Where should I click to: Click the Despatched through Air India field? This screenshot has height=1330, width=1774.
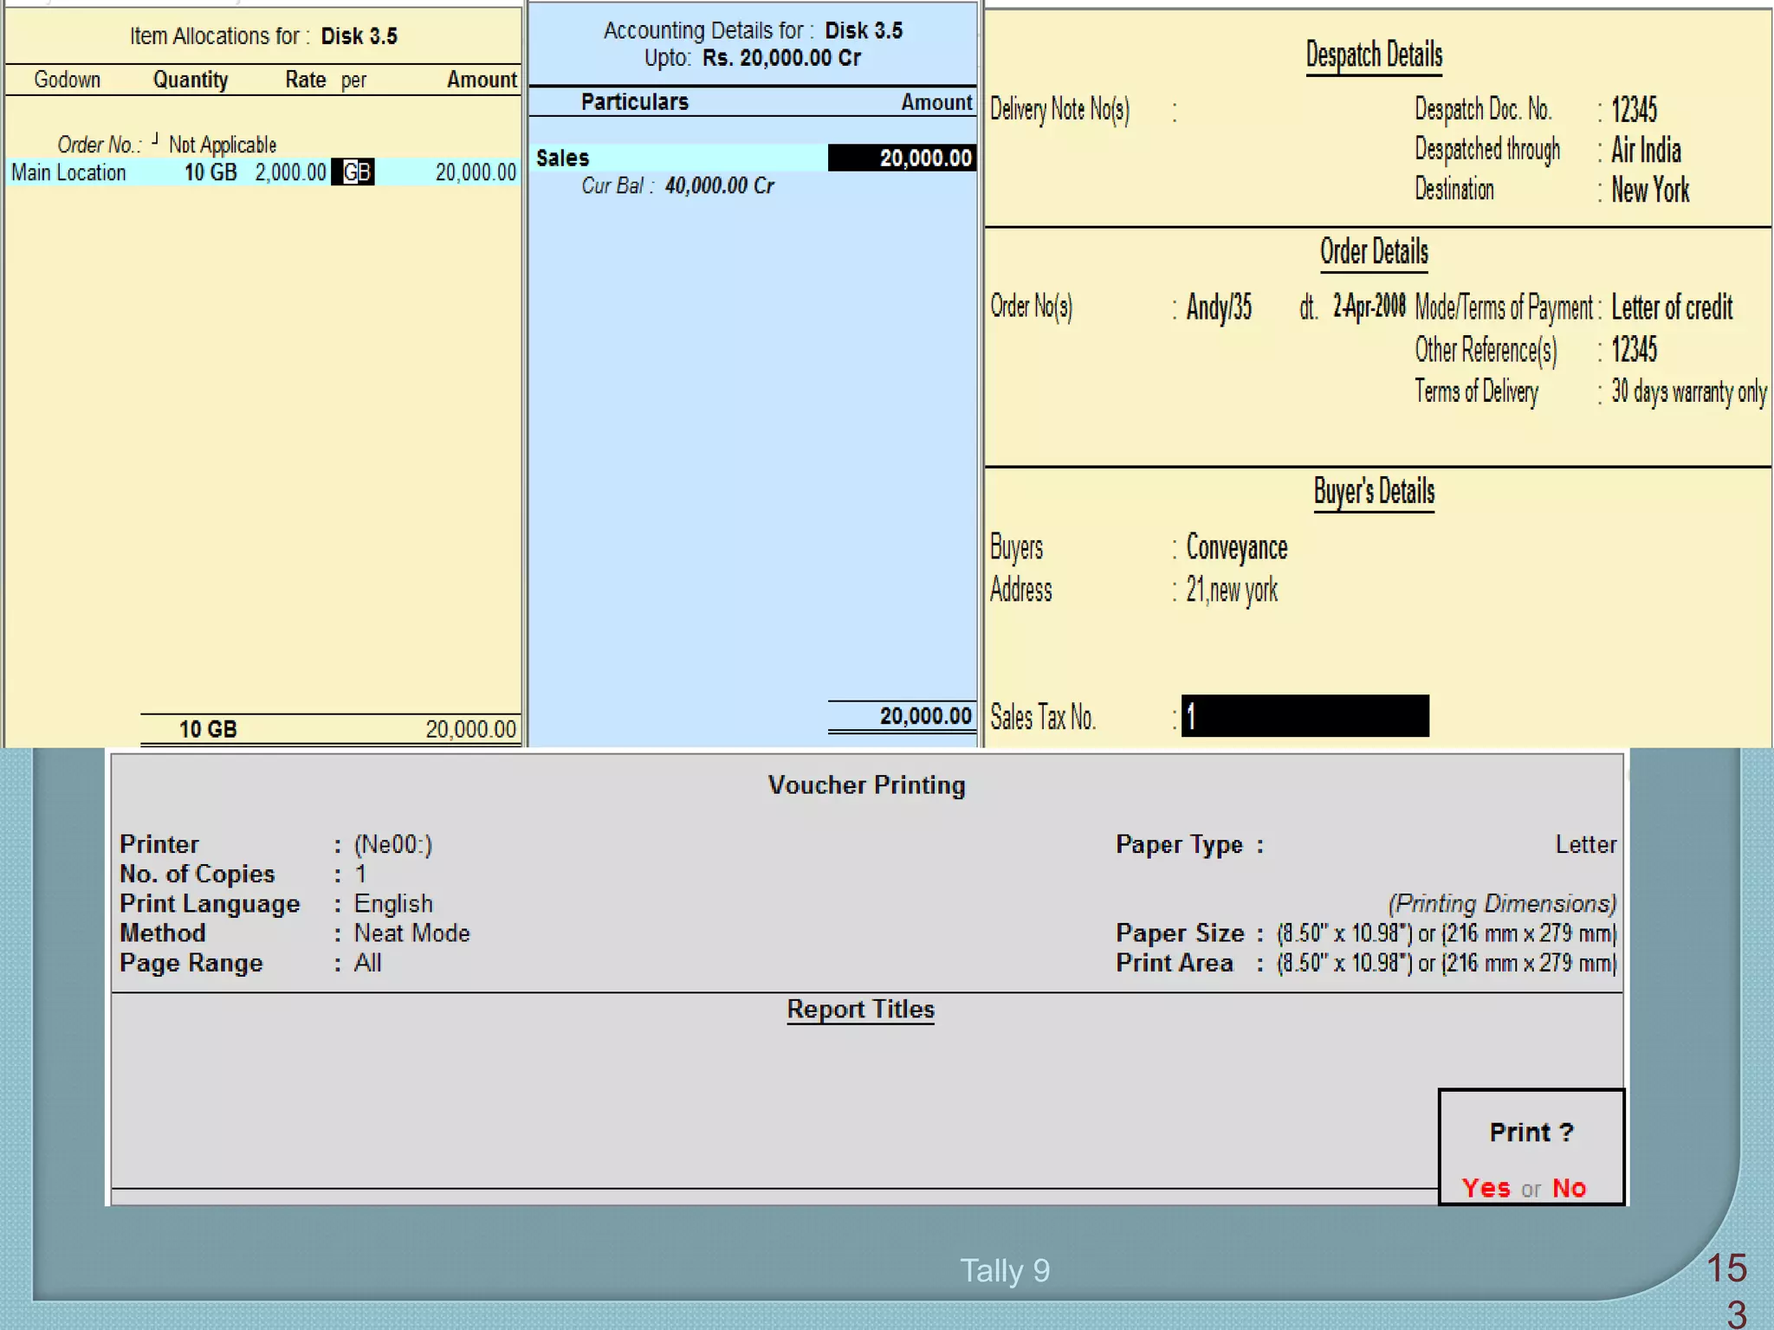click(1646, 151)
